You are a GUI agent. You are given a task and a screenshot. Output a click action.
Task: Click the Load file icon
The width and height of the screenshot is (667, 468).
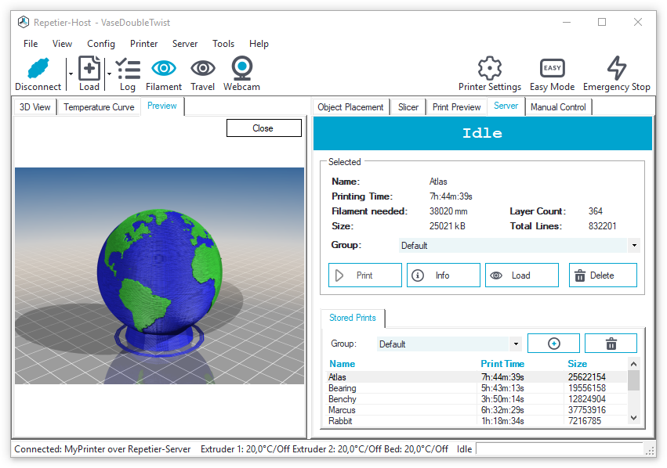coord(89,68)
